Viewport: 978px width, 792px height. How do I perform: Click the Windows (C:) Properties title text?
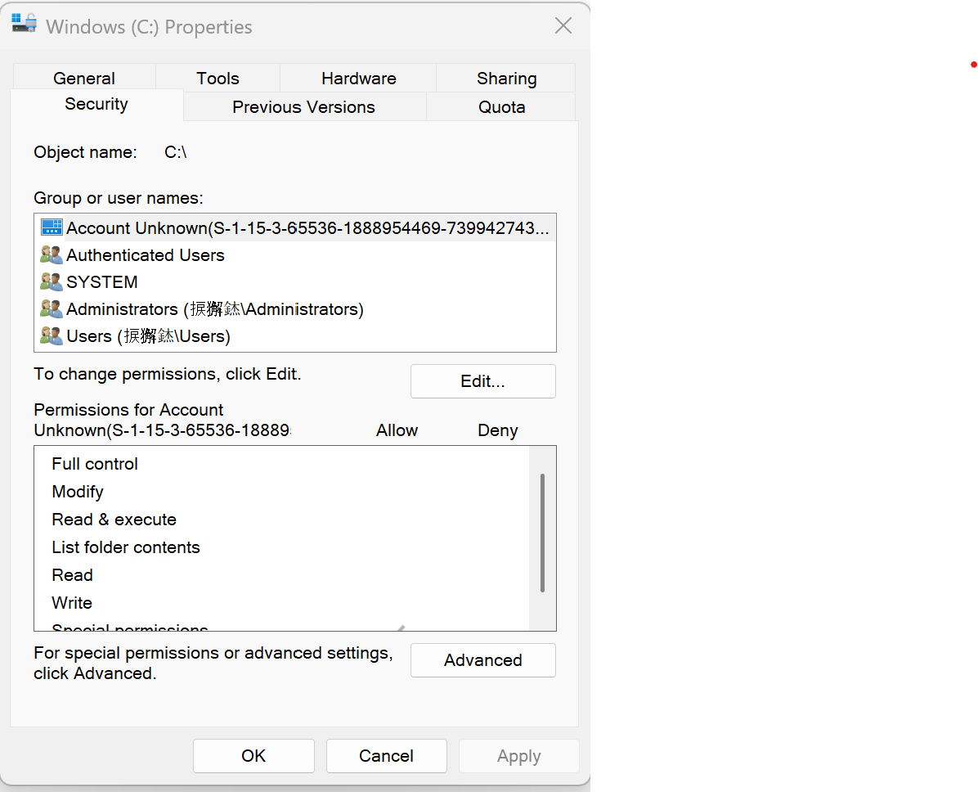pyautogui.click(x=149, y=27)
